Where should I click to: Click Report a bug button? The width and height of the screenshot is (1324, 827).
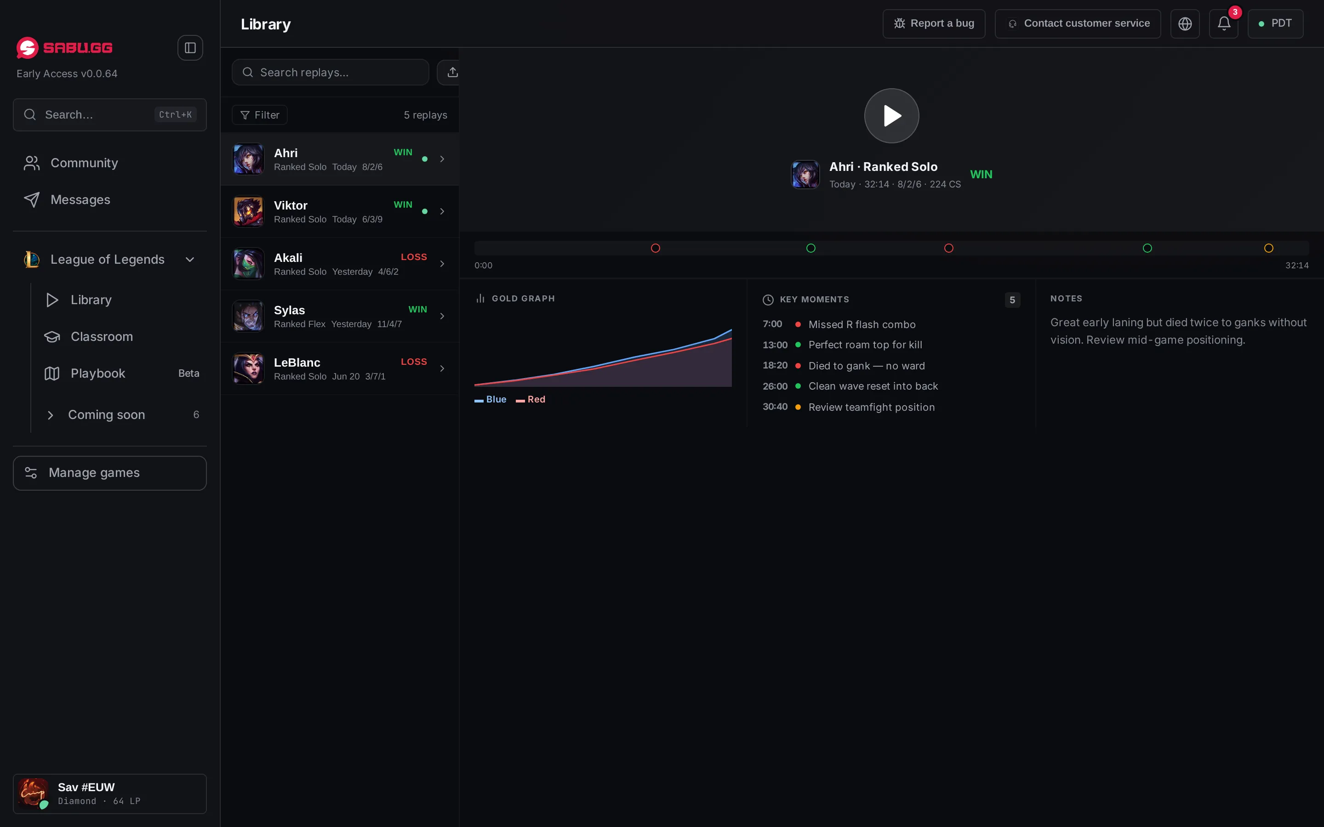pos(933,23)
